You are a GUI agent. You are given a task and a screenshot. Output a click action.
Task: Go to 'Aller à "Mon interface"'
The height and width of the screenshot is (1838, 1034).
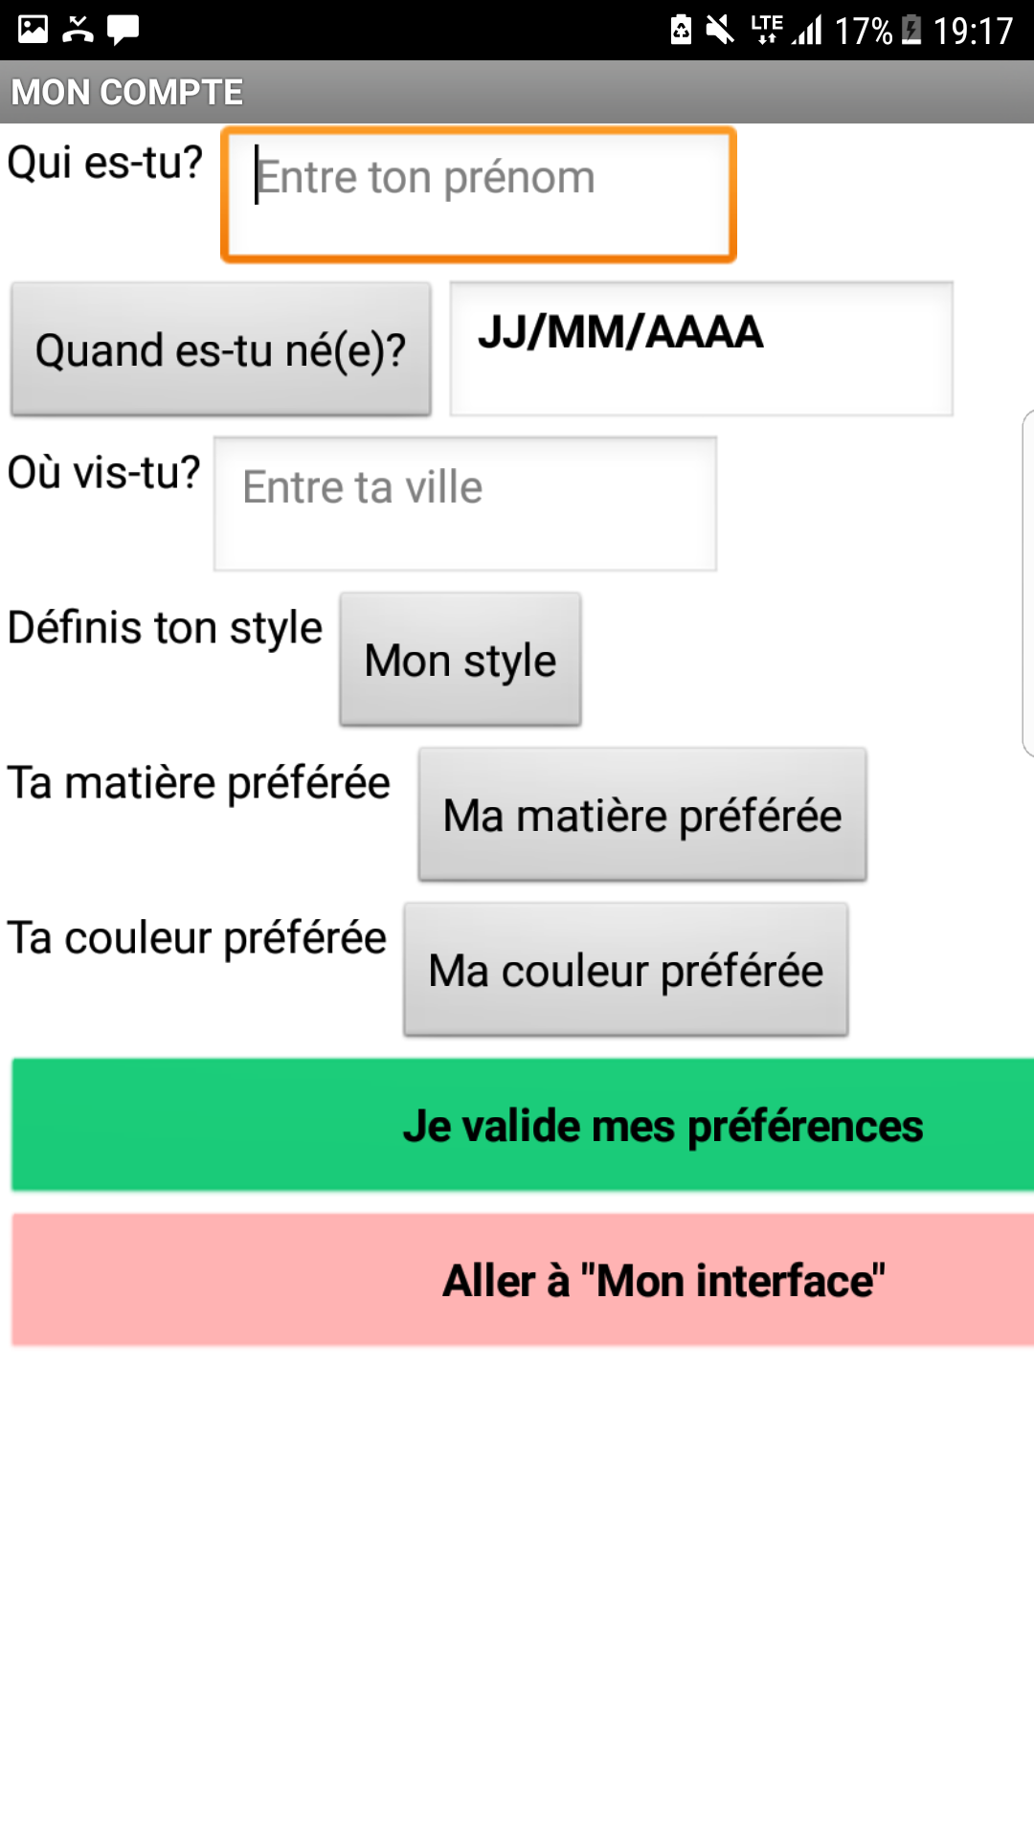tap(523, 1280)
